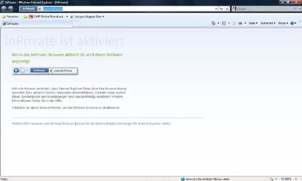Screen dimensions: 302x181
Task: Click the search magnifier button
Action: (295, 9)
